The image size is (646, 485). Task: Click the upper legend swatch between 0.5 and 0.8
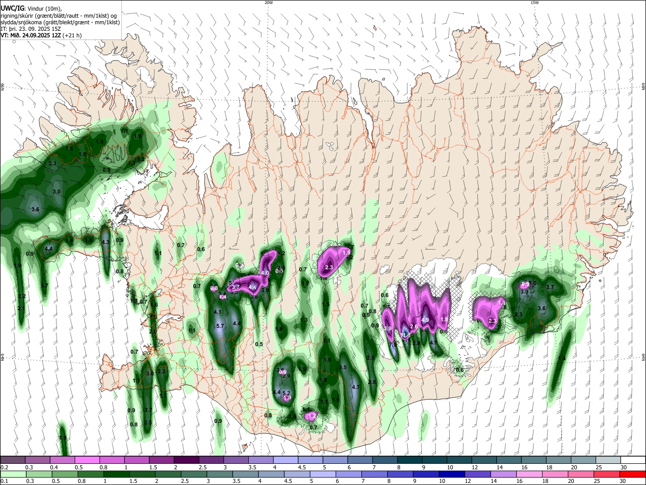(x=87, y=460)
